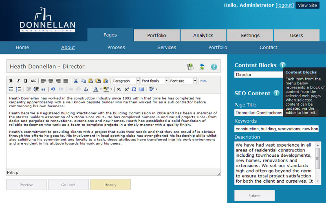Insert special character omega
The height and width of the screenshot is (203, 326).
coord(134,89)
